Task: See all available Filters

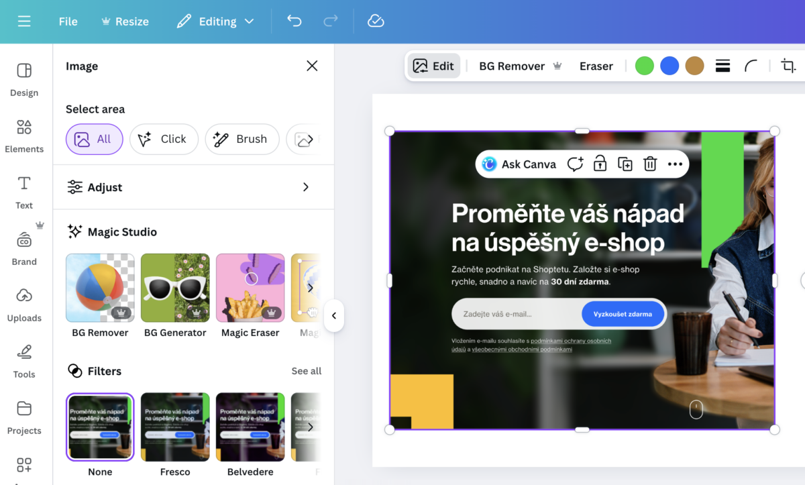Action: pyautogui.click(x=307, y=370)
